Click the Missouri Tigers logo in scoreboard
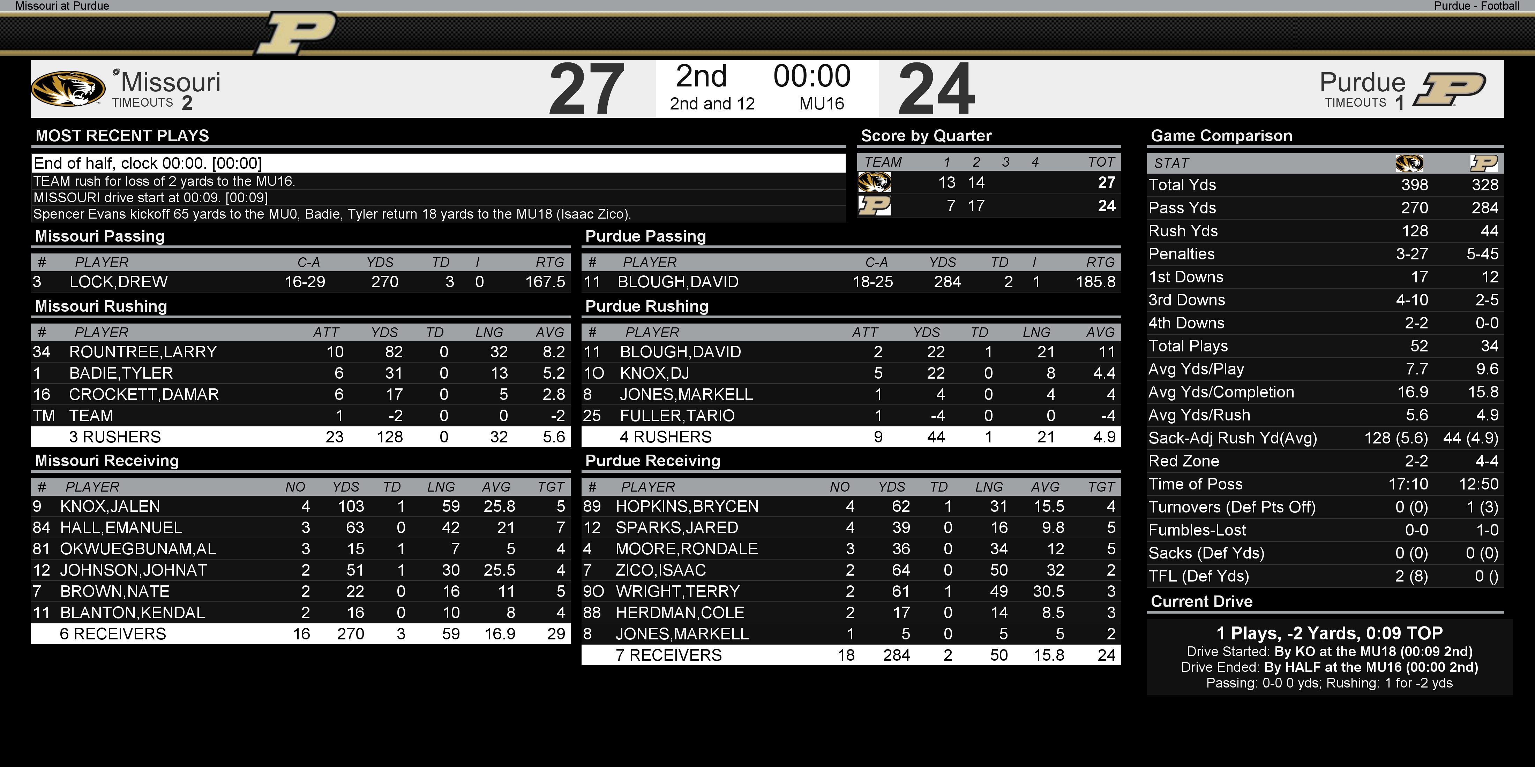Viewport: 1535px width, 767px height. tap(68, 89)
